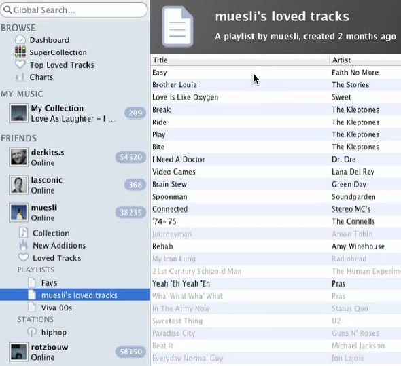
Task: Click the Dashboard gauge icon
Action: click(20, 40)
